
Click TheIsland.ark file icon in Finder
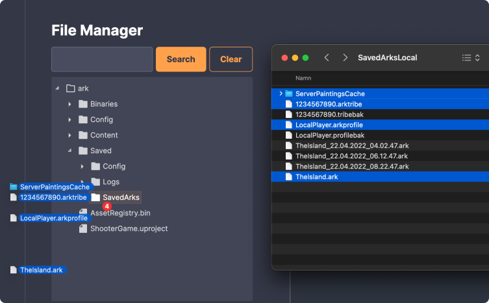tap(289, 176)
